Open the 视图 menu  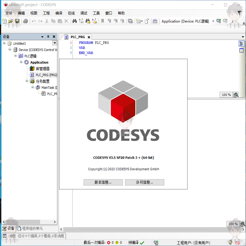34,13
